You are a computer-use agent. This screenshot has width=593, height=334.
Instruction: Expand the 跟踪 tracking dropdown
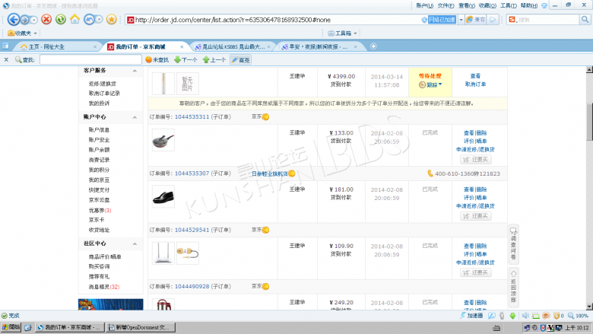coord(431,84)
